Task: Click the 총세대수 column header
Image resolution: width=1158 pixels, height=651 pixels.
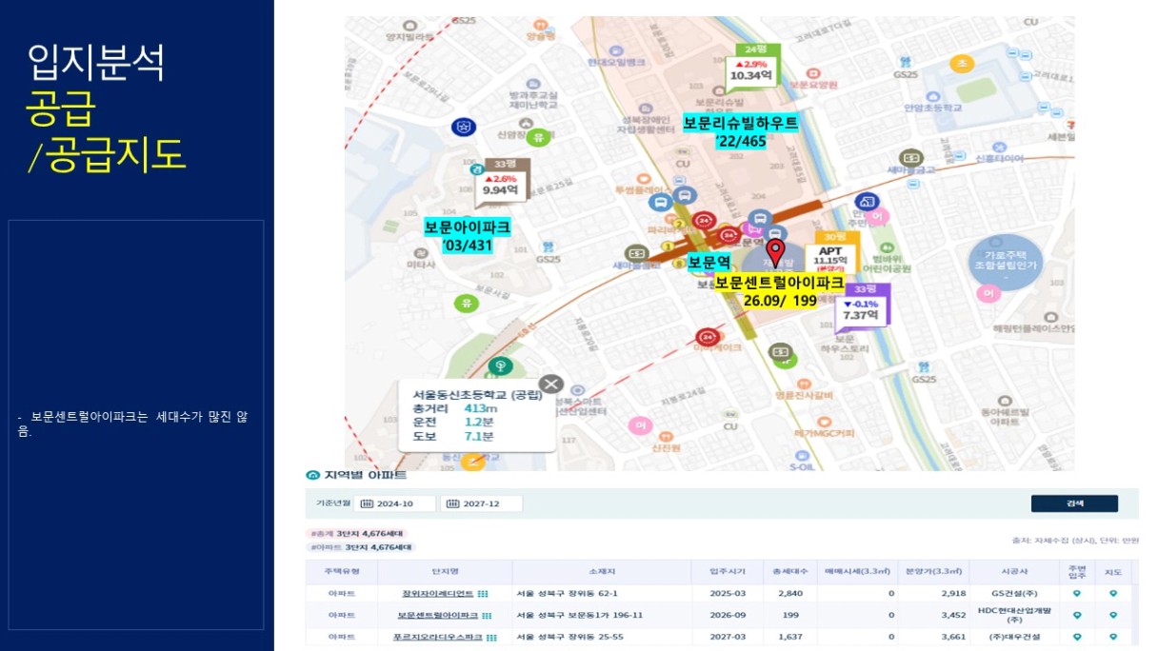Action: (x=791, y=572)
